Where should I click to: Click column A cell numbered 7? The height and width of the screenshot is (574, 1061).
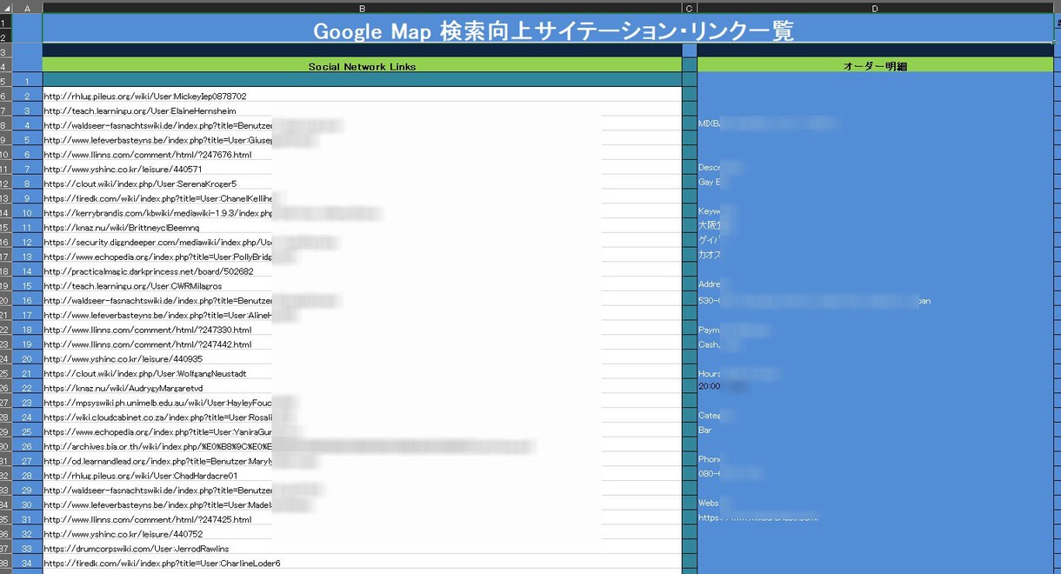27,169
